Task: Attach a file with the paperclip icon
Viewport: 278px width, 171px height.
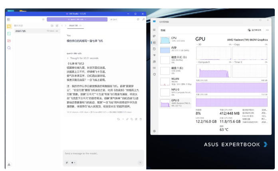Action: click(67, 163)
